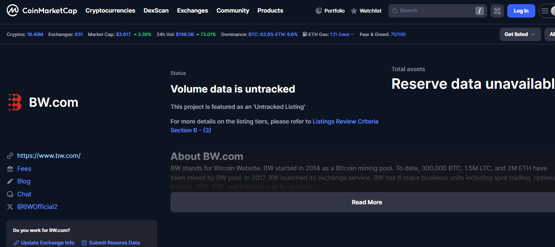Click the ETH gas pump icon
This screenshot has width=555, height=247.
[305, 34]
